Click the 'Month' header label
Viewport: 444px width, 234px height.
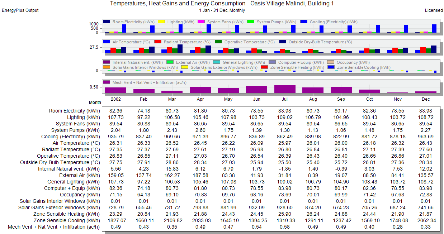coord(95,102)
